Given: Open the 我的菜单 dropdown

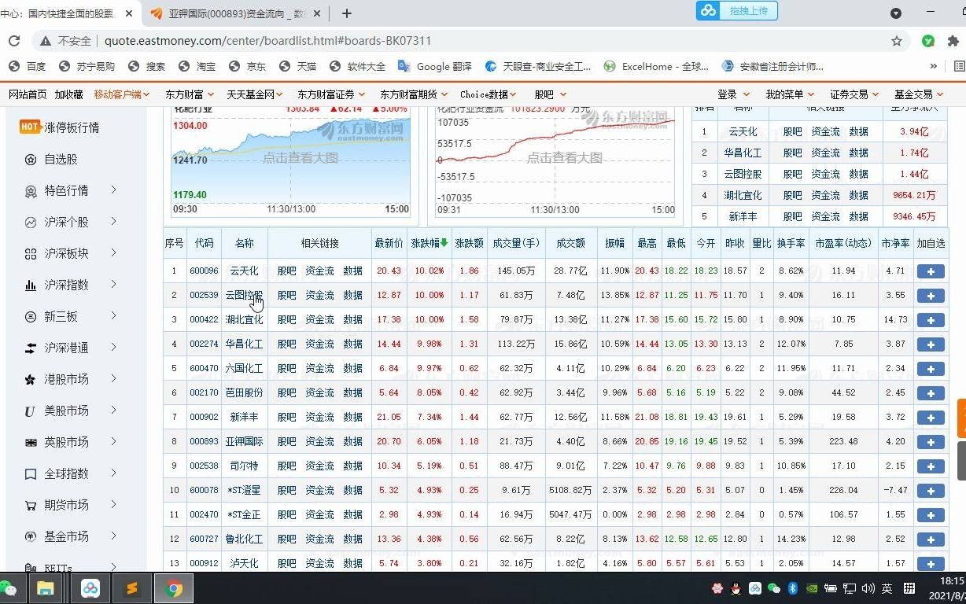Looking at the screenshot, I should [x=790, y=94].
